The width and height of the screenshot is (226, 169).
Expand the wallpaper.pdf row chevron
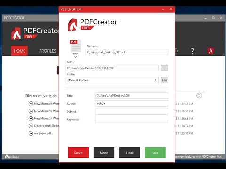(31, 133)
